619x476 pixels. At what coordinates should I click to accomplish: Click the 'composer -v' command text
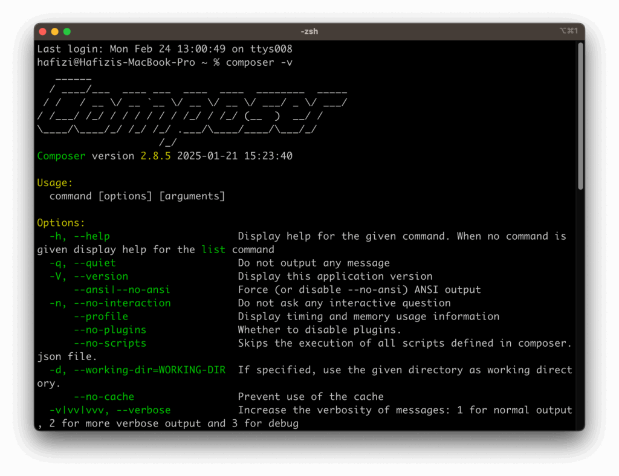tap(259, 62)
